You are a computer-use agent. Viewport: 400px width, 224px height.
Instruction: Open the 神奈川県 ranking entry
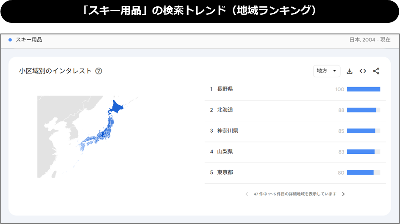[228, 131]
